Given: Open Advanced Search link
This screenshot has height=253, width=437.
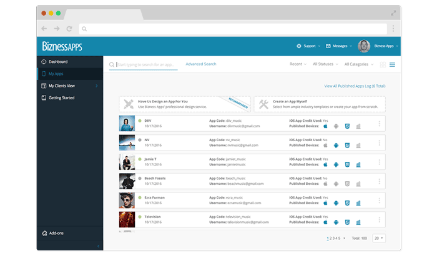Looking at the screenshot, I should click(x=200, y=64).
